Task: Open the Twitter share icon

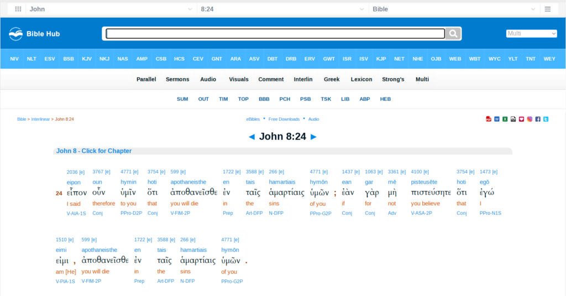Action: (x=546, y=119)
